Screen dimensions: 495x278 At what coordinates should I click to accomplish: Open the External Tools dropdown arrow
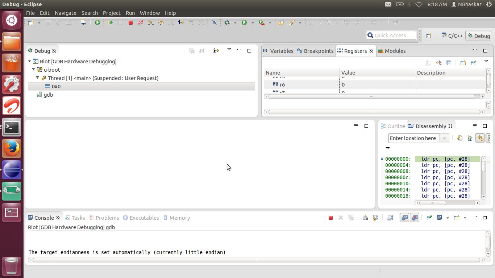270,22
